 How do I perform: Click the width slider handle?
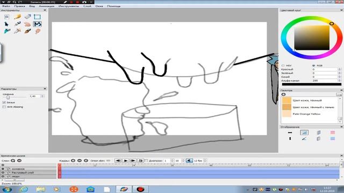pos(8,97)
